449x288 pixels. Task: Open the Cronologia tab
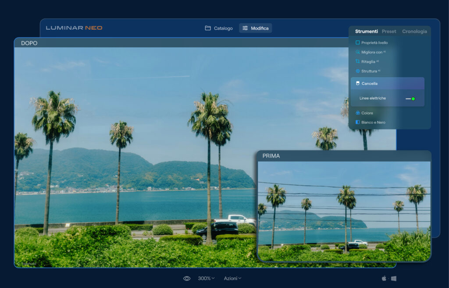(414, 32)
